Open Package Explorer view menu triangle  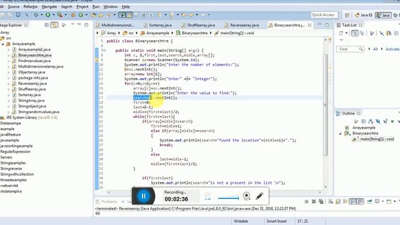tap(72, 24)
